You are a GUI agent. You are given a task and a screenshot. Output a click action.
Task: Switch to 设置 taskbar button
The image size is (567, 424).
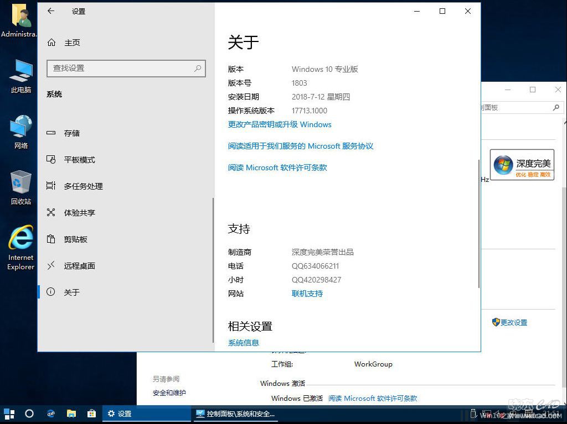point(146,414)
